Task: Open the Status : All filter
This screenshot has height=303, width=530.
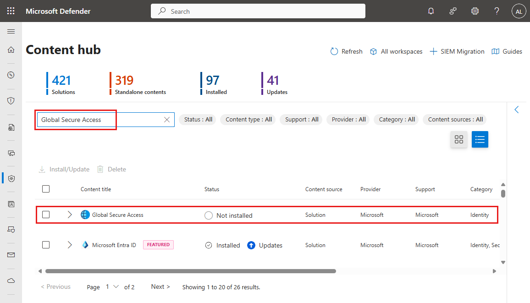Action: pos(198,120)
